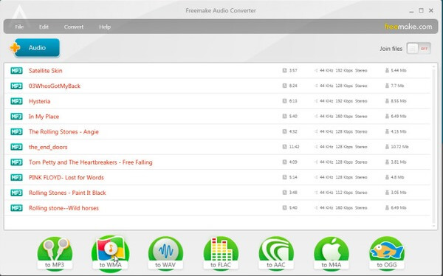
Task: Click the to AAC format icon
Action: pyautogui.click(x=276, y=253)
